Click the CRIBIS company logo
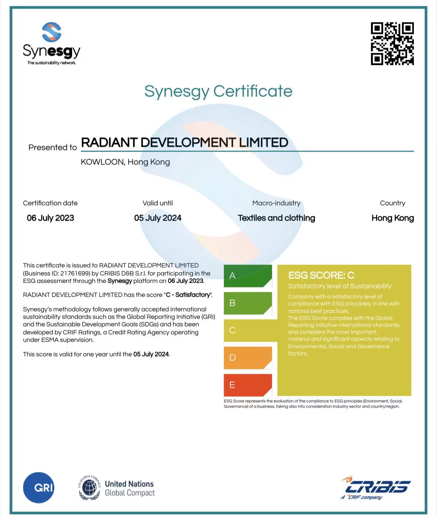The width and height of the screenshot is (437, 517). pyautogui.click(x=376, y=488)
